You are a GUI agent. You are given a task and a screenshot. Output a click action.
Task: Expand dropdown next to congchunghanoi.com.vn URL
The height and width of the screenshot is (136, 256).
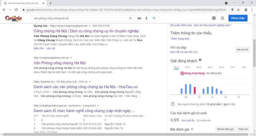71,58
